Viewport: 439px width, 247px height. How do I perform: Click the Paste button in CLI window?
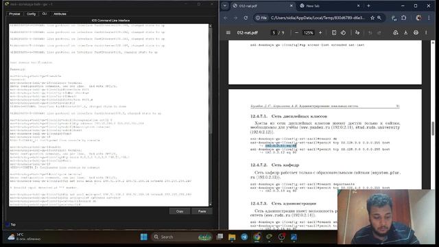202,211
